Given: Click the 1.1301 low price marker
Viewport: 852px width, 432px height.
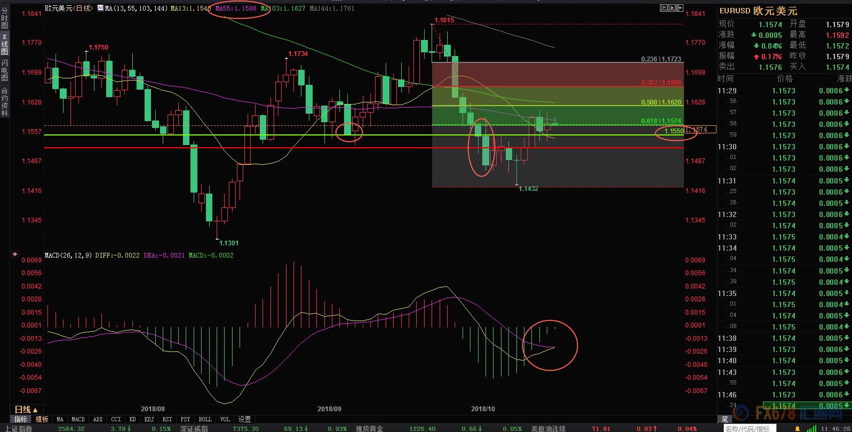Looking at the screenshot, I should tap(229, 243).
